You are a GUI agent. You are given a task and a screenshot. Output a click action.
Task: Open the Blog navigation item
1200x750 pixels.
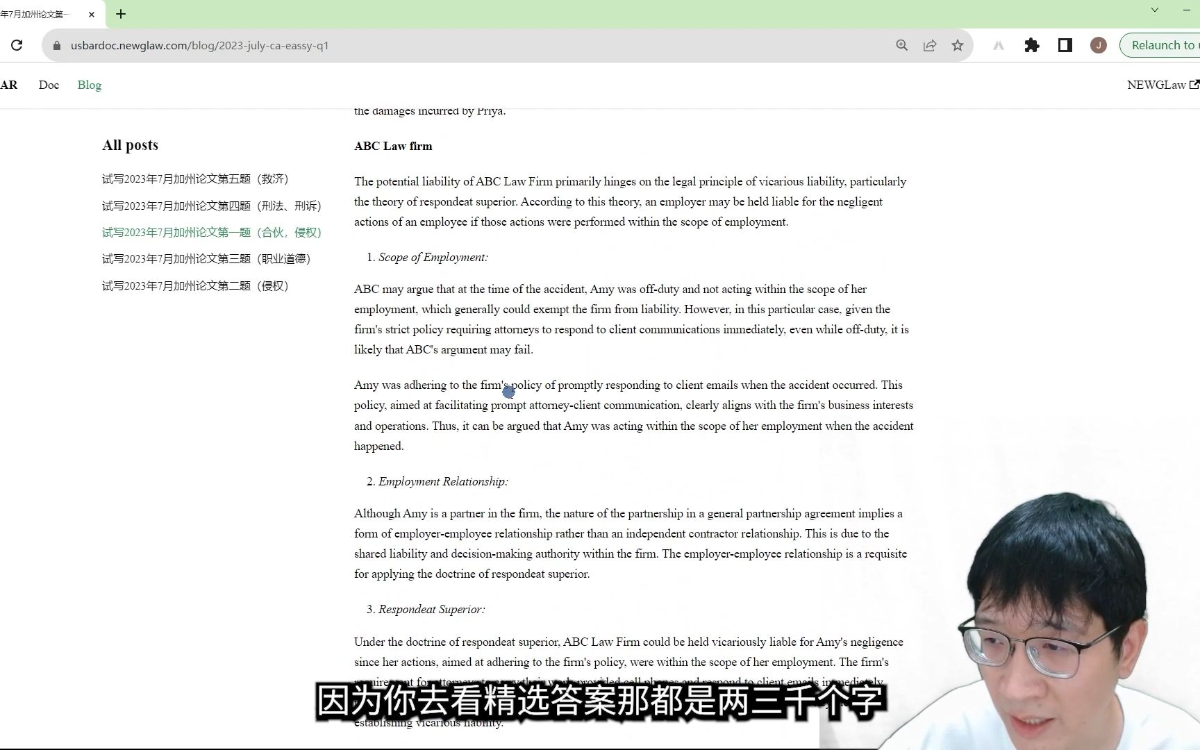pos(90,85)
